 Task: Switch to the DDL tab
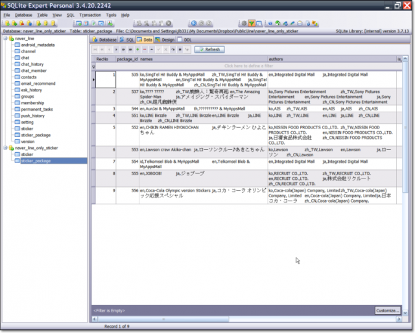[184, 40]
